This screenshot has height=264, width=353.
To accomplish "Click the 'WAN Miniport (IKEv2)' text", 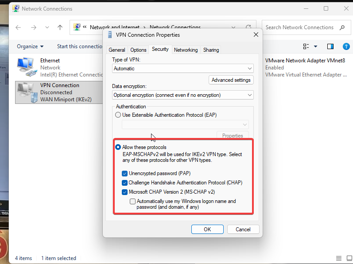I will [x=66, y=99].
